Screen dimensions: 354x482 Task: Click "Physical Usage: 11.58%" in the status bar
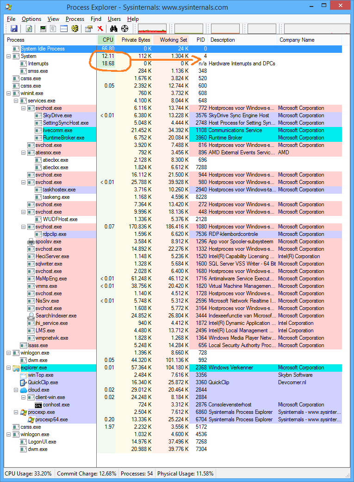[186, 474]
